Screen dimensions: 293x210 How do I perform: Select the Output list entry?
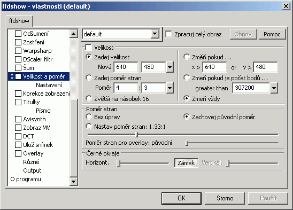(x=32, y=170)
